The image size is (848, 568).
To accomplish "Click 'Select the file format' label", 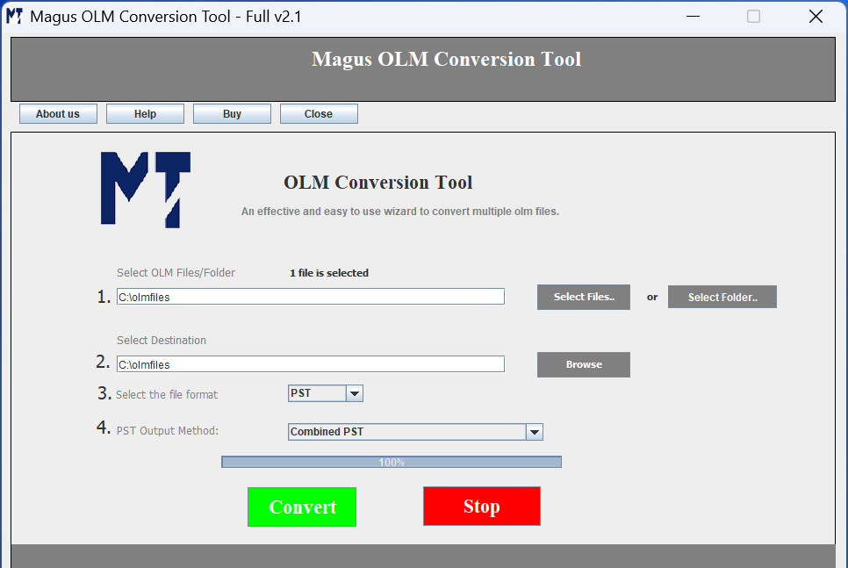I will [167, 395].
